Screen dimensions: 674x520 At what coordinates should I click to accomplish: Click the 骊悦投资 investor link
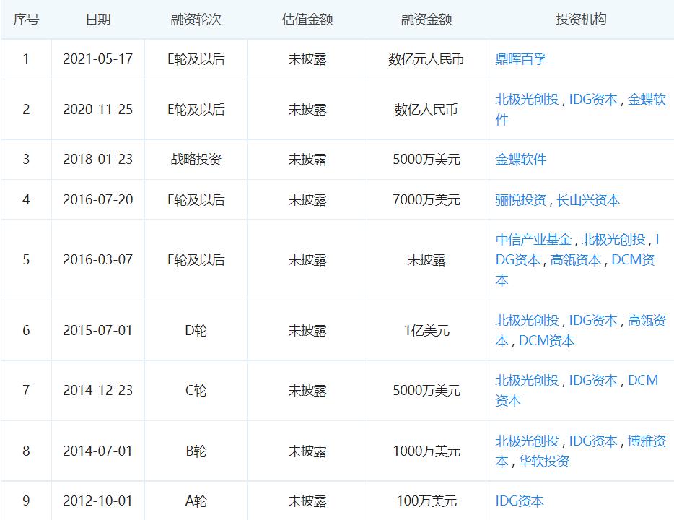point(520,200)
